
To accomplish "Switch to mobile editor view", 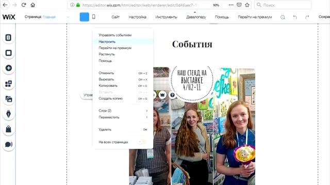I will pyautogui.click(x=94, y=17).
